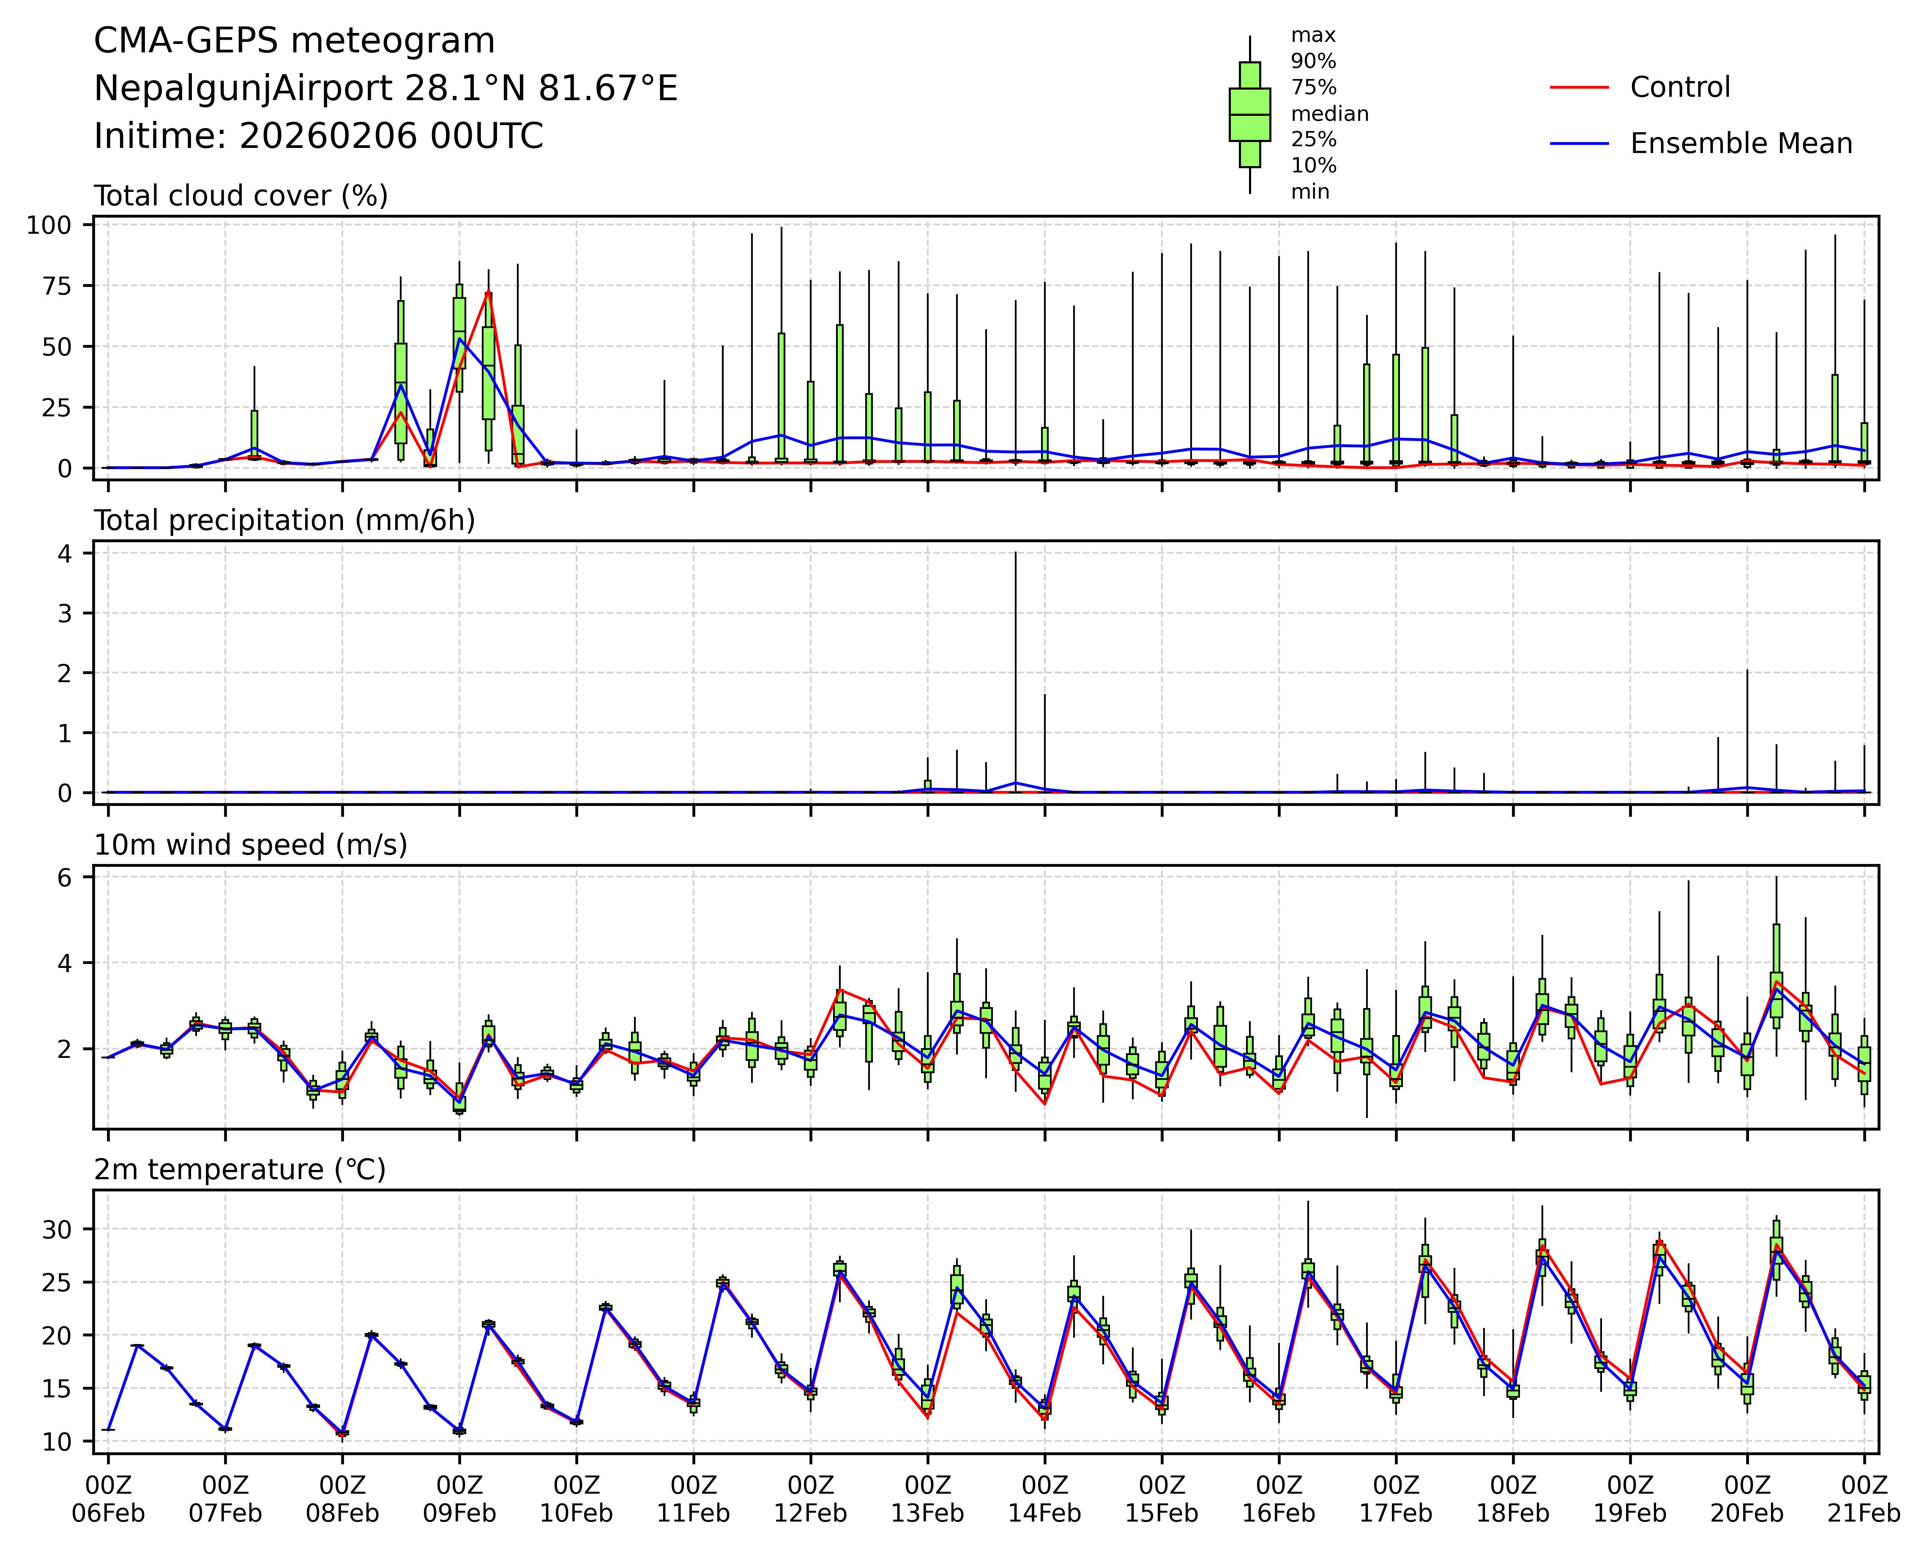This screenshot has width=1927, height=1552.
Task: Click the 00Z 14Feb axis label
Action: coord(1044,1499)
